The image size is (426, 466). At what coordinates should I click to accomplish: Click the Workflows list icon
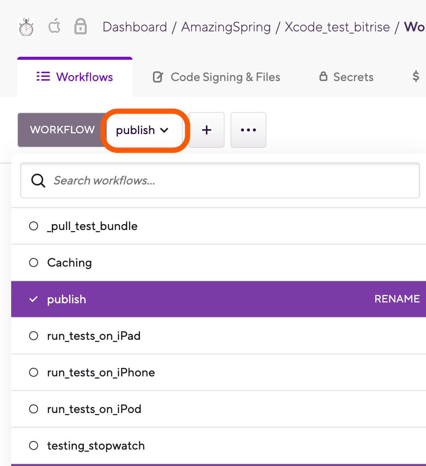[43, 77]
